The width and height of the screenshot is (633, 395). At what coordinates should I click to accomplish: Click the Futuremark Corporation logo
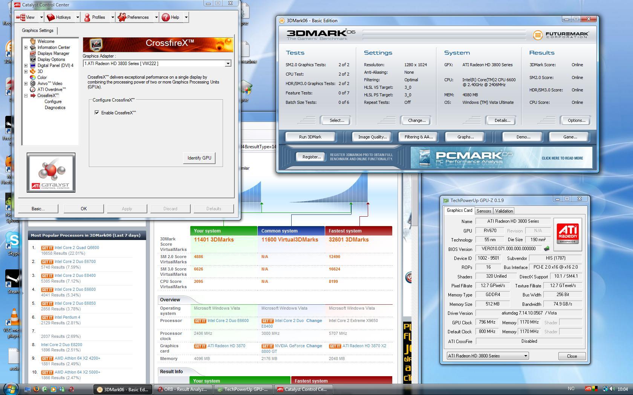click(x=561, y=35)
